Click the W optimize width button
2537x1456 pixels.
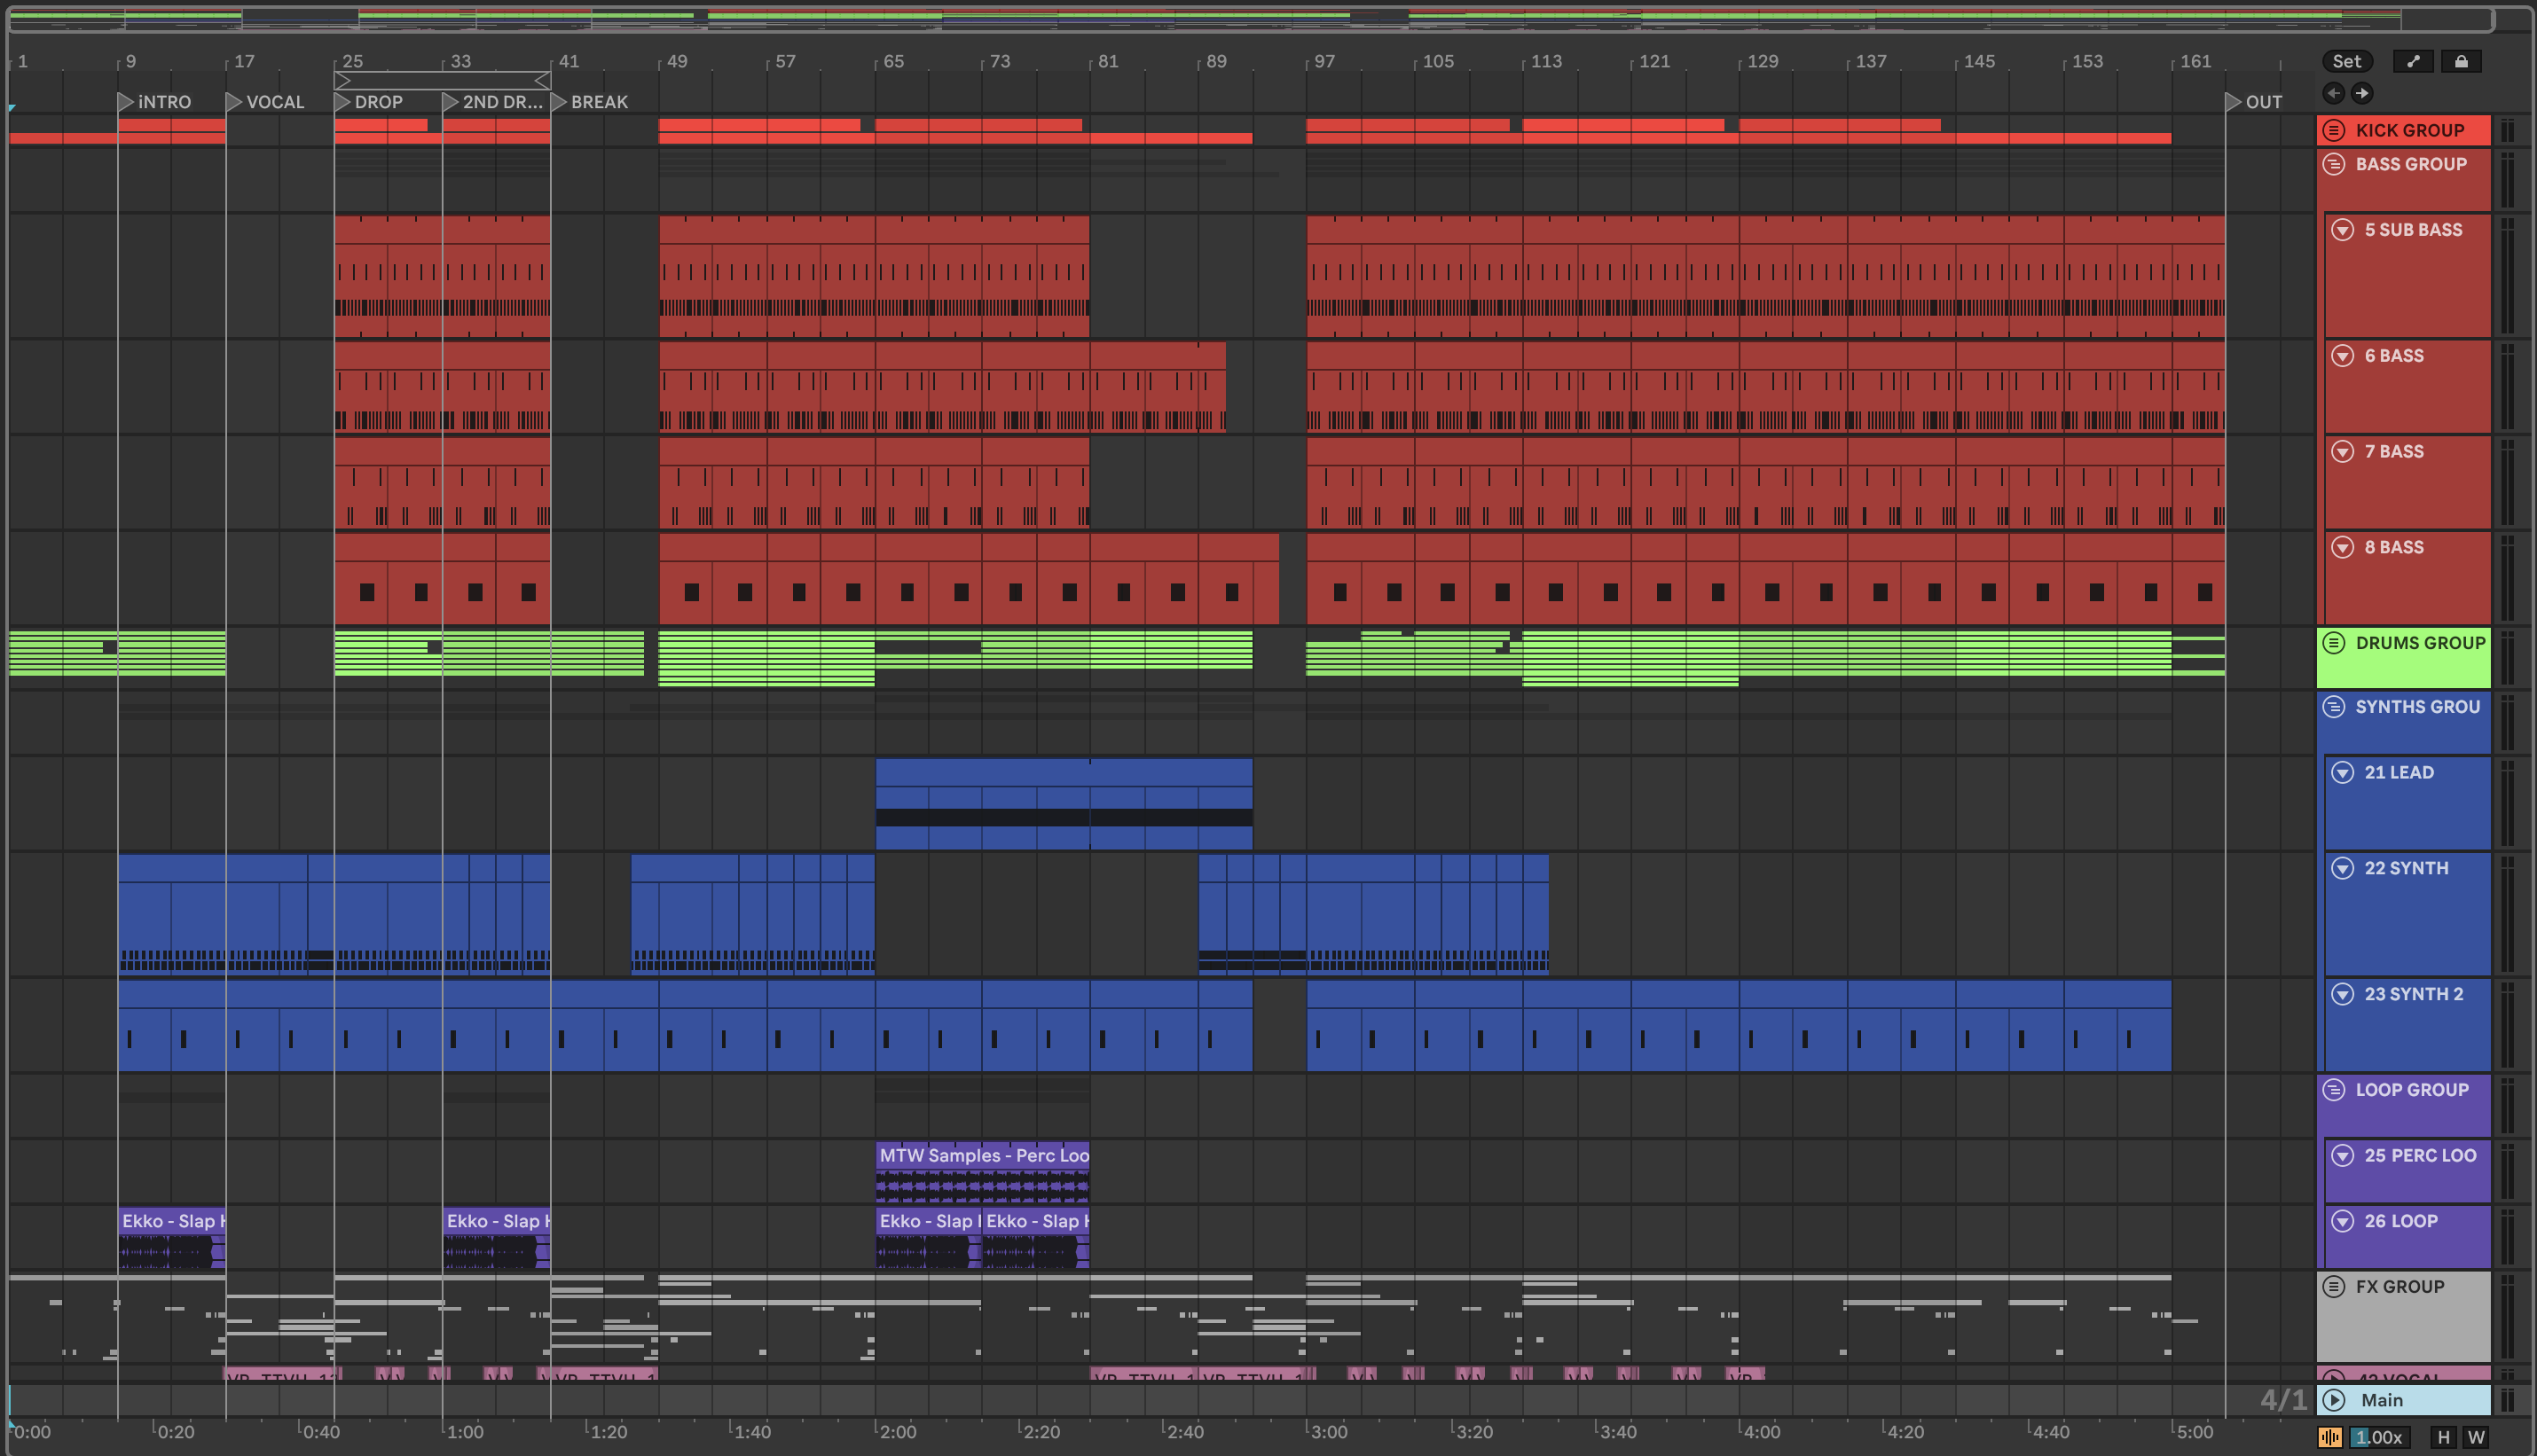2476,1437
